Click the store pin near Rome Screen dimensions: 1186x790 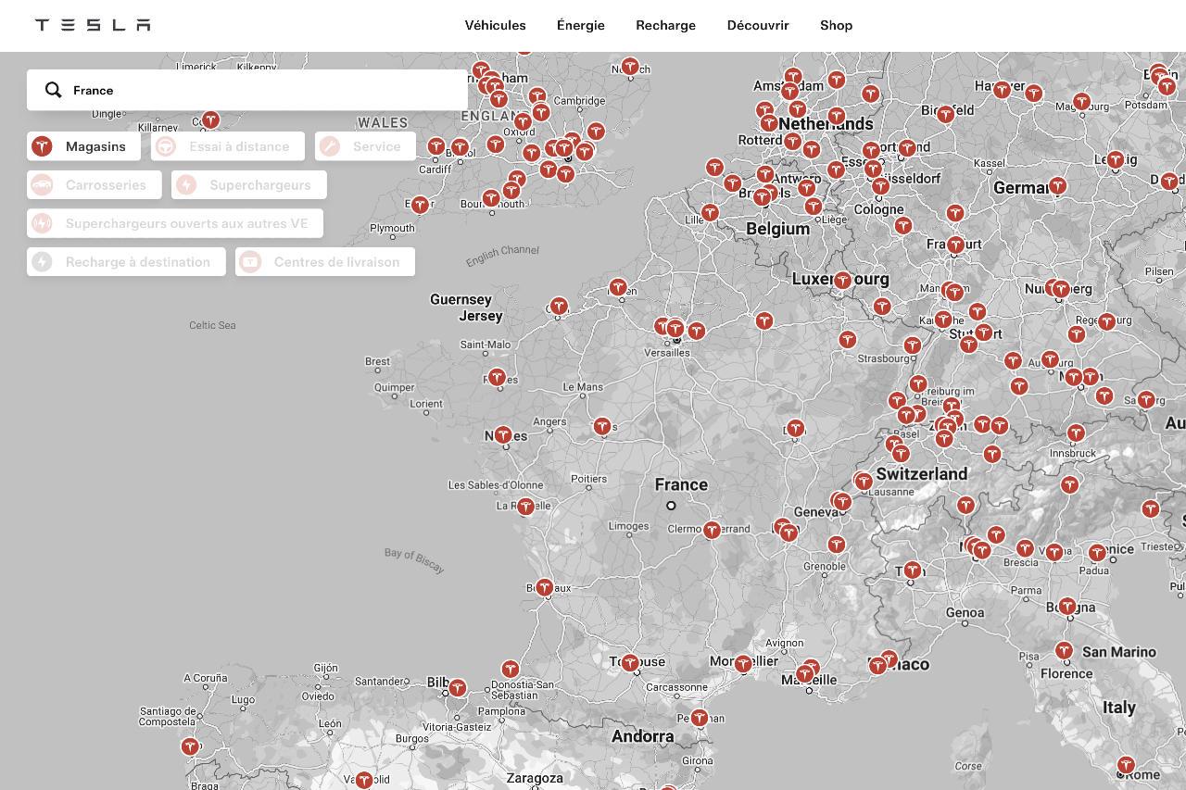(1125, 765)
